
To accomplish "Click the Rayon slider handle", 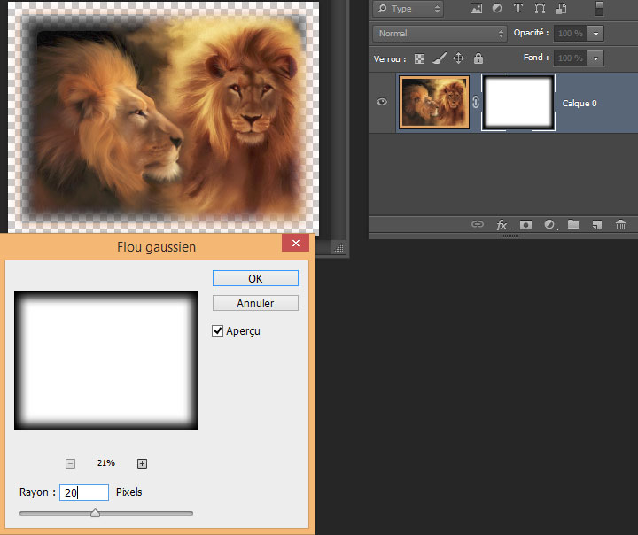I will [x=95, y=513].
